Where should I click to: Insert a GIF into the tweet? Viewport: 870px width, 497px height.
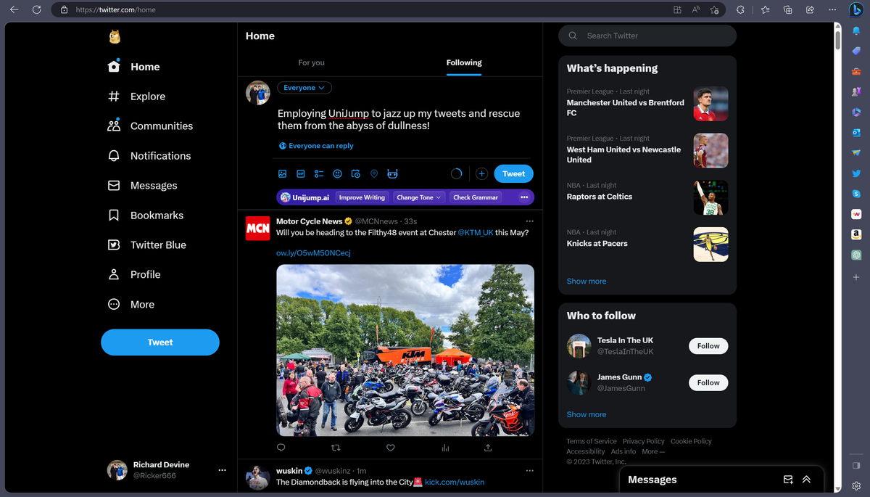point(301,174)
